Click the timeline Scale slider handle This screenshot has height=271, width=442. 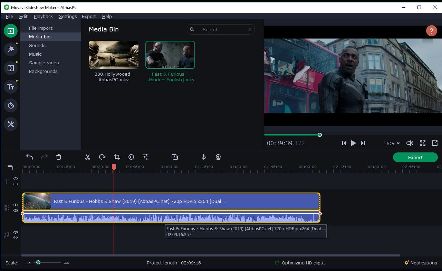pos(38,263)
